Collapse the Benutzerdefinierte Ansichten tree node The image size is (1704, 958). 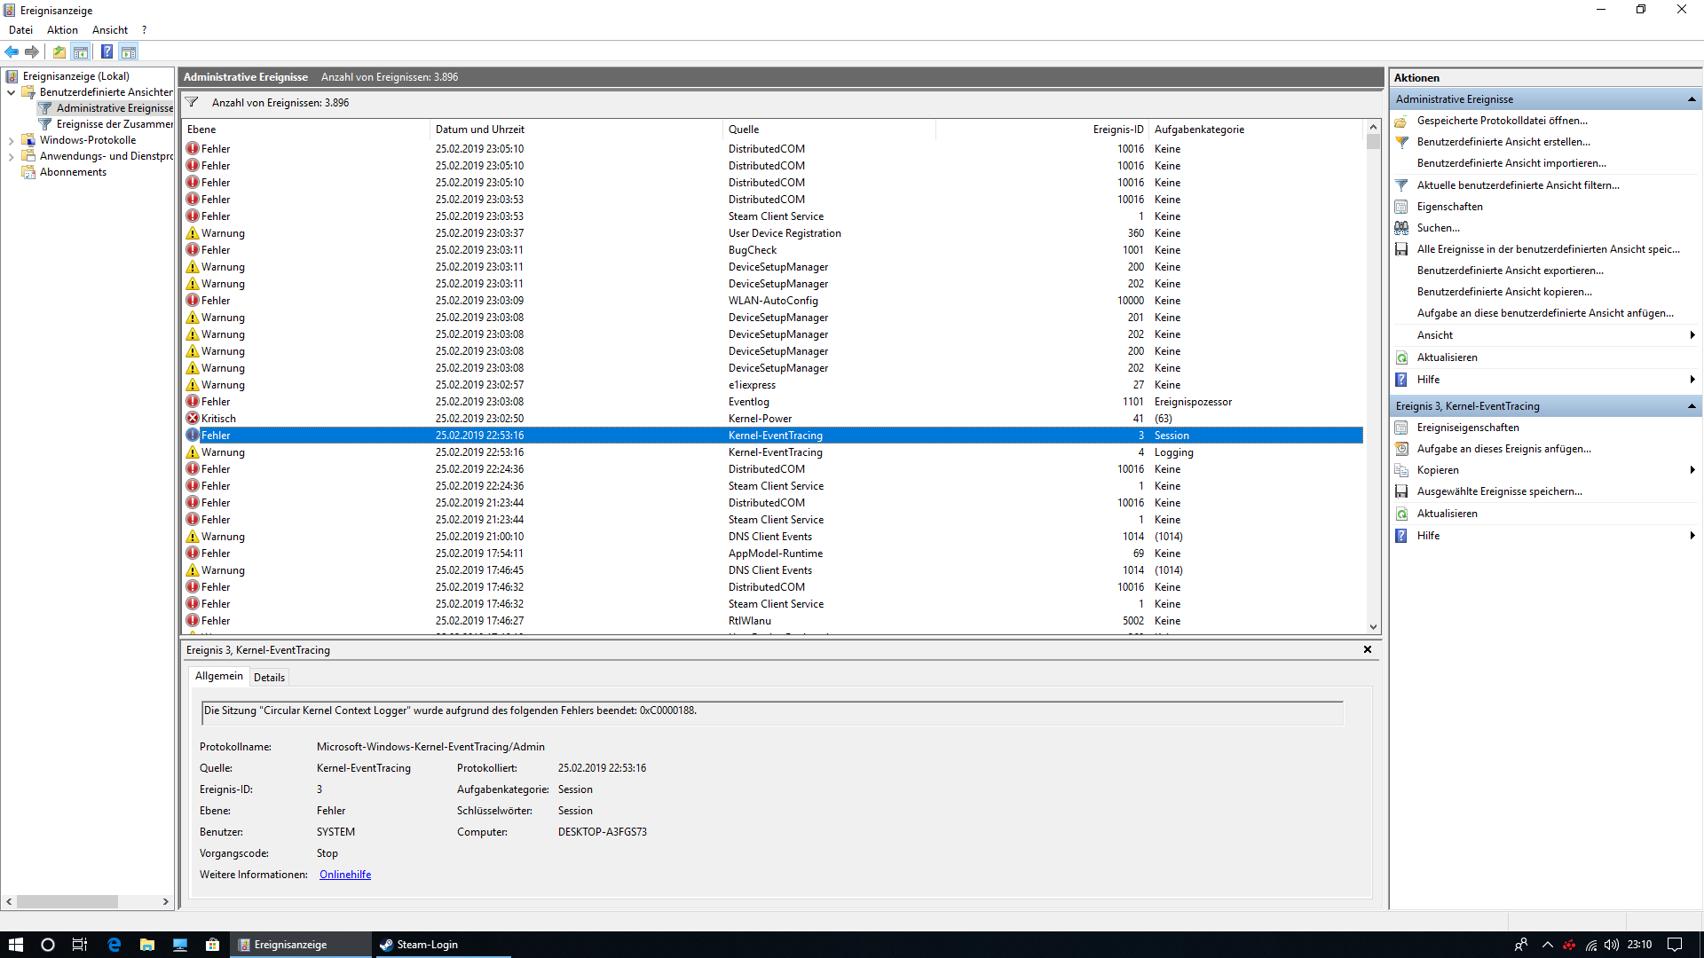[11, 92]
